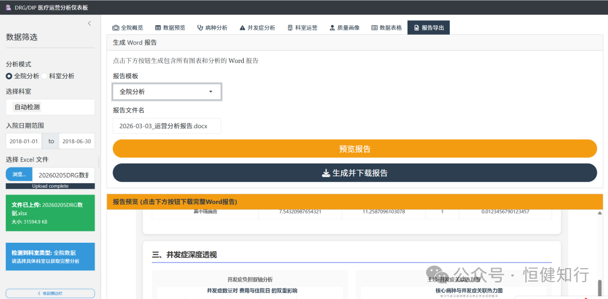Click the stethoscope icon on 病种分析 tab
Image resolution: width=608 pixels, height=299 pixels.
pyautogui.click(x=200, y=28)
